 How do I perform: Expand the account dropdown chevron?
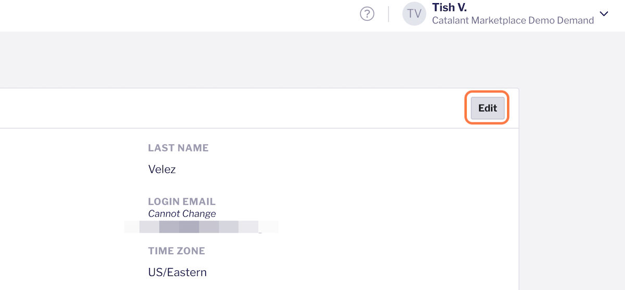pos(604,14)
